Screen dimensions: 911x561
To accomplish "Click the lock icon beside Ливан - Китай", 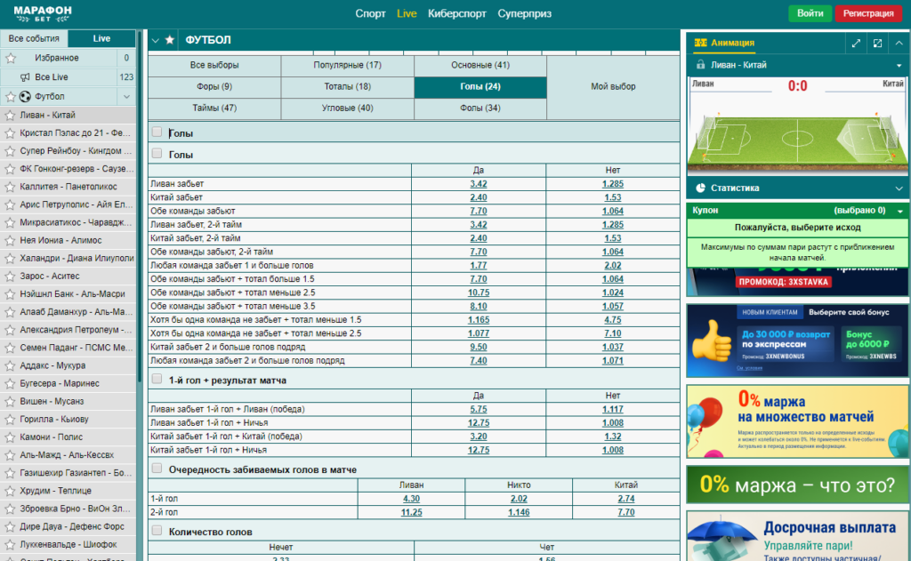I will click(701, 65).
